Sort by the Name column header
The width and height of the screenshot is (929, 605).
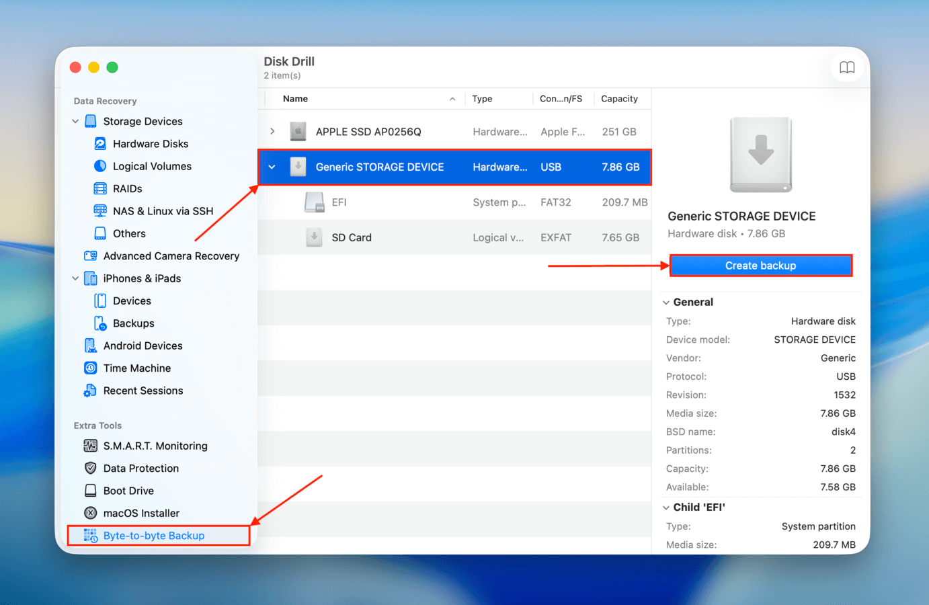(x=296, y=98)
